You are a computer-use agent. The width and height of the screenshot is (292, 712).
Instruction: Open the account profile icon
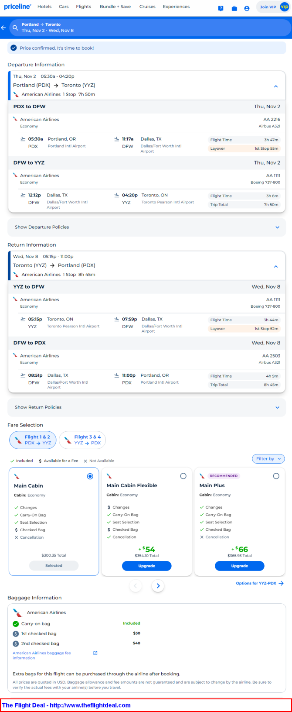pos(247,8)
